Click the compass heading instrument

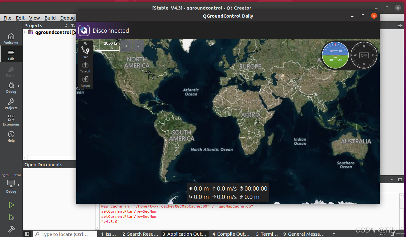[364, 55]
